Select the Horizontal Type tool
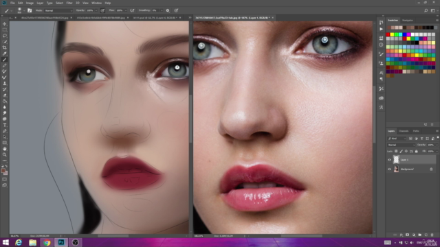 click(5, 125)
